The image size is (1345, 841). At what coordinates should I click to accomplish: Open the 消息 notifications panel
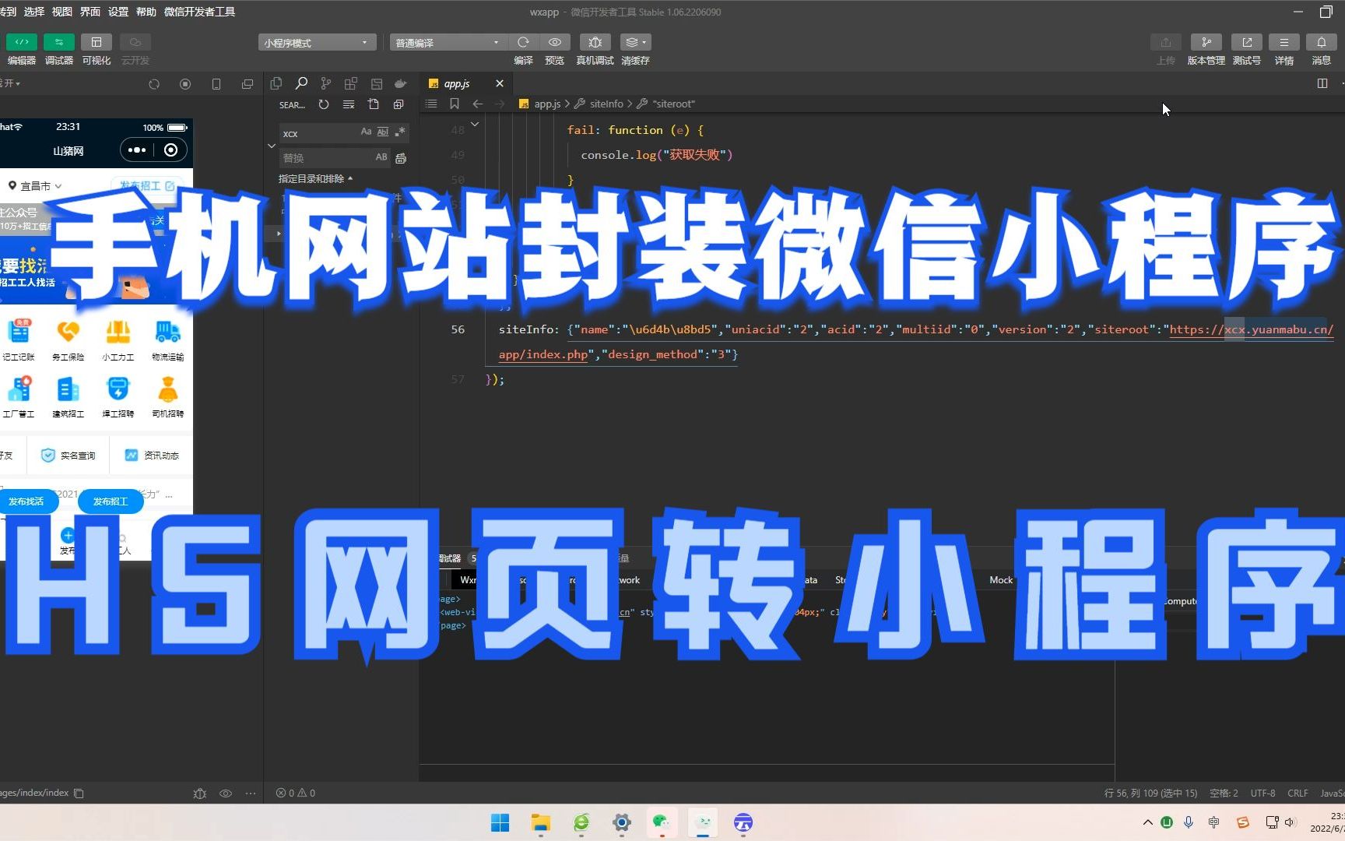coord(1321,48)
